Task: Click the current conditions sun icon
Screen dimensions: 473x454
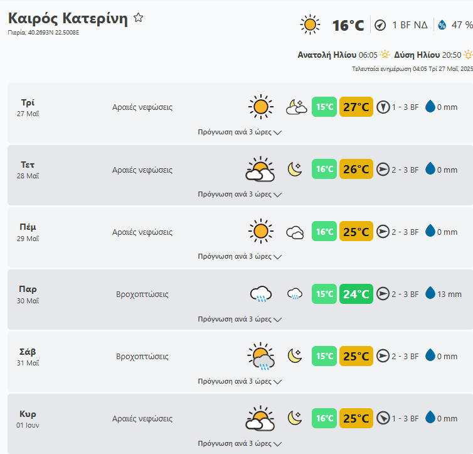Action: click(310, 25)
